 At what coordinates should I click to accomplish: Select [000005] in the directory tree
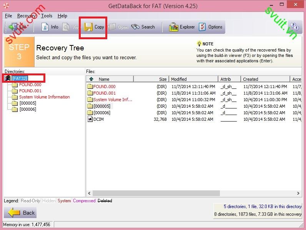28,103
